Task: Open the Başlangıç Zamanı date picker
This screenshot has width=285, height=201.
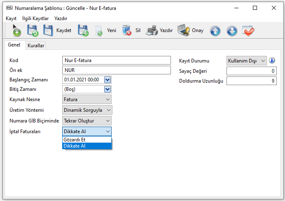Action: click(x=107, y=80)
